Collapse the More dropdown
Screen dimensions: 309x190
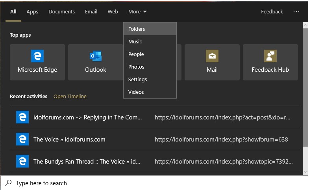[x=137, y=12]
